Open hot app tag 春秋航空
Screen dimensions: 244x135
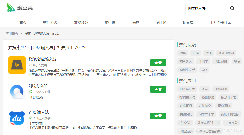(205, 106)
